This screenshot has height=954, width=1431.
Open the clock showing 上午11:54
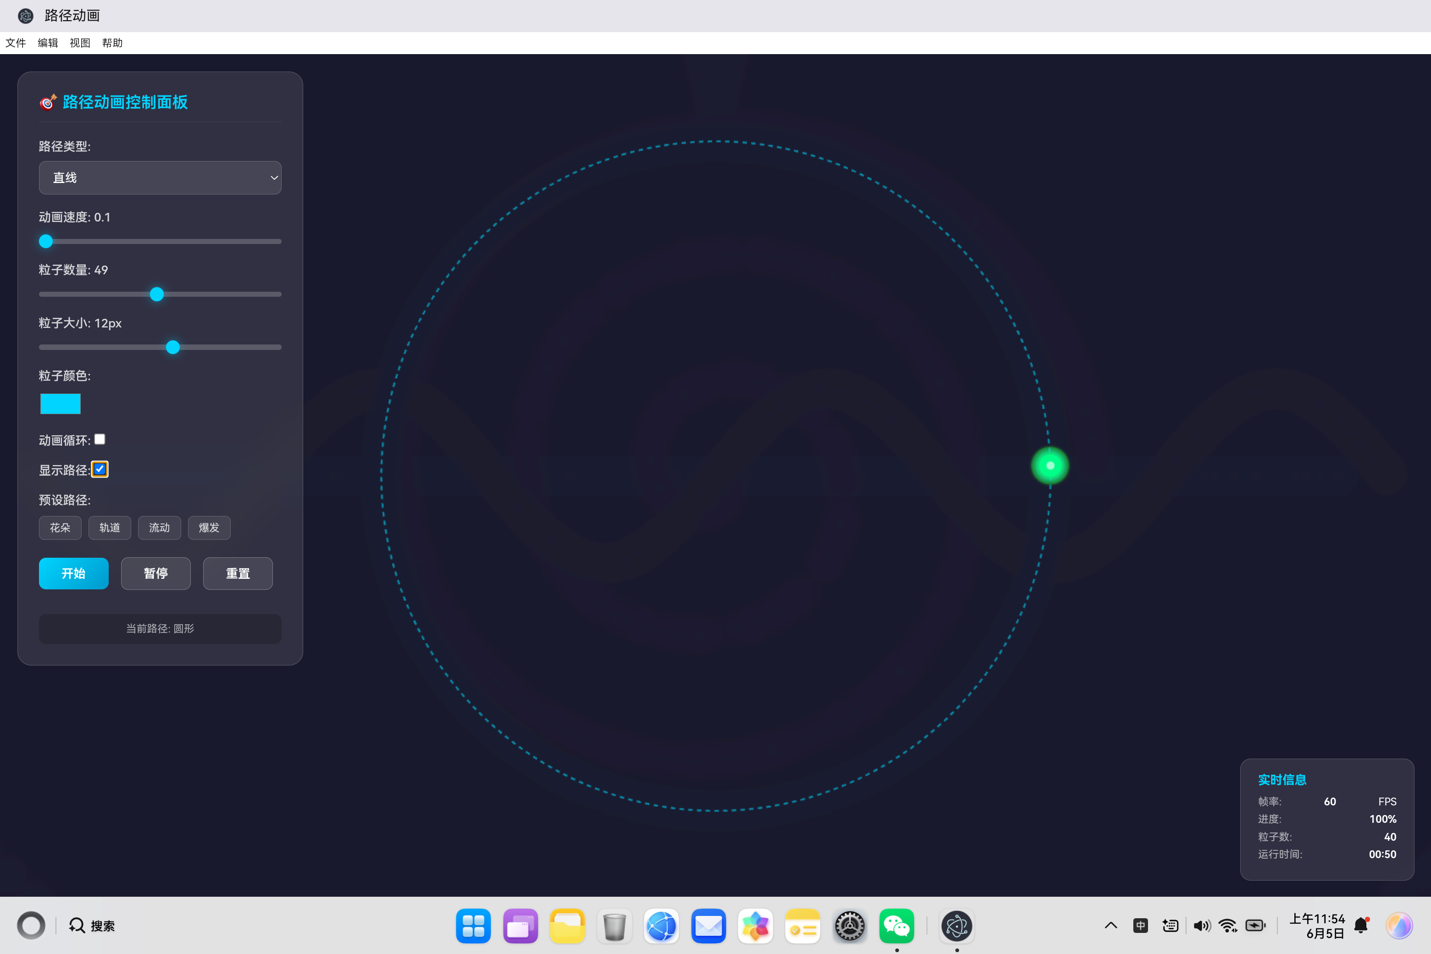click(x=1318, y=926)
